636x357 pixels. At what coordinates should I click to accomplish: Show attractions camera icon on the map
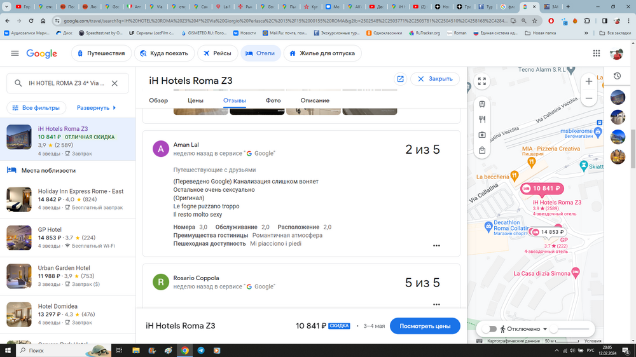pyautogui.click(x=482, y=135)
